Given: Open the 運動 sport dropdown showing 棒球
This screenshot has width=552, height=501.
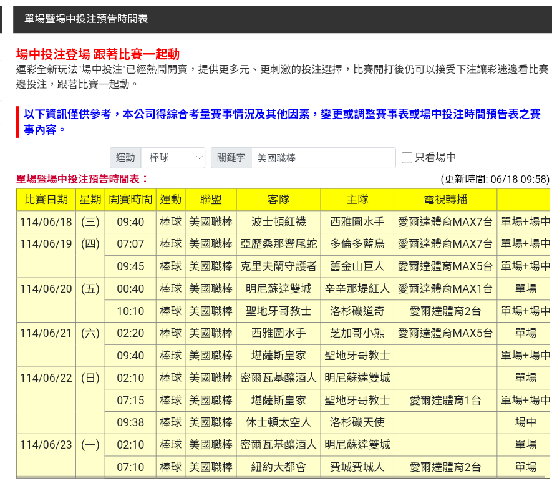Looking at the screenshot, I should click(173, 158).
